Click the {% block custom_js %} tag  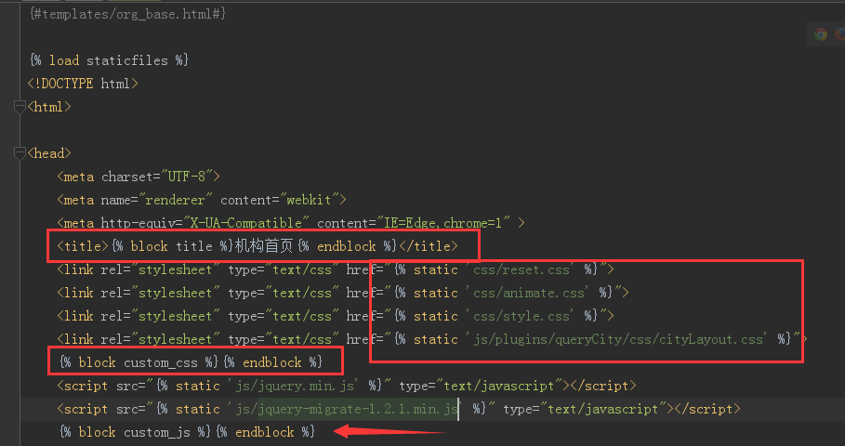136,431
